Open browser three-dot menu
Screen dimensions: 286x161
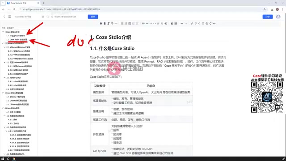click(283, 9)
